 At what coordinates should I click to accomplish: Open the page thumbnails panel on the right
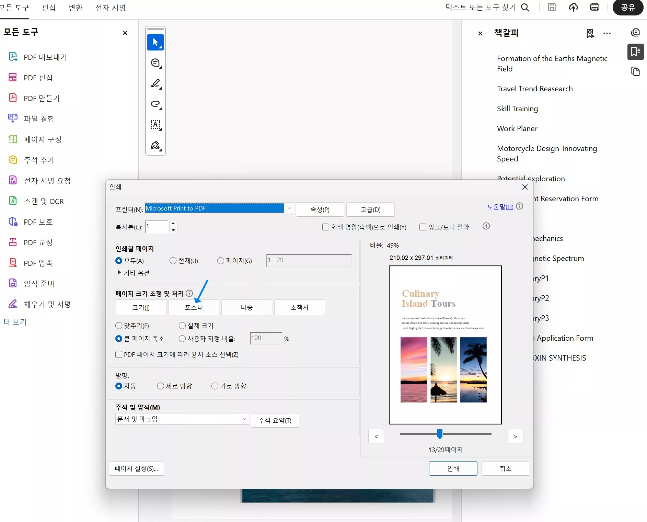click(x=635, y=71)
